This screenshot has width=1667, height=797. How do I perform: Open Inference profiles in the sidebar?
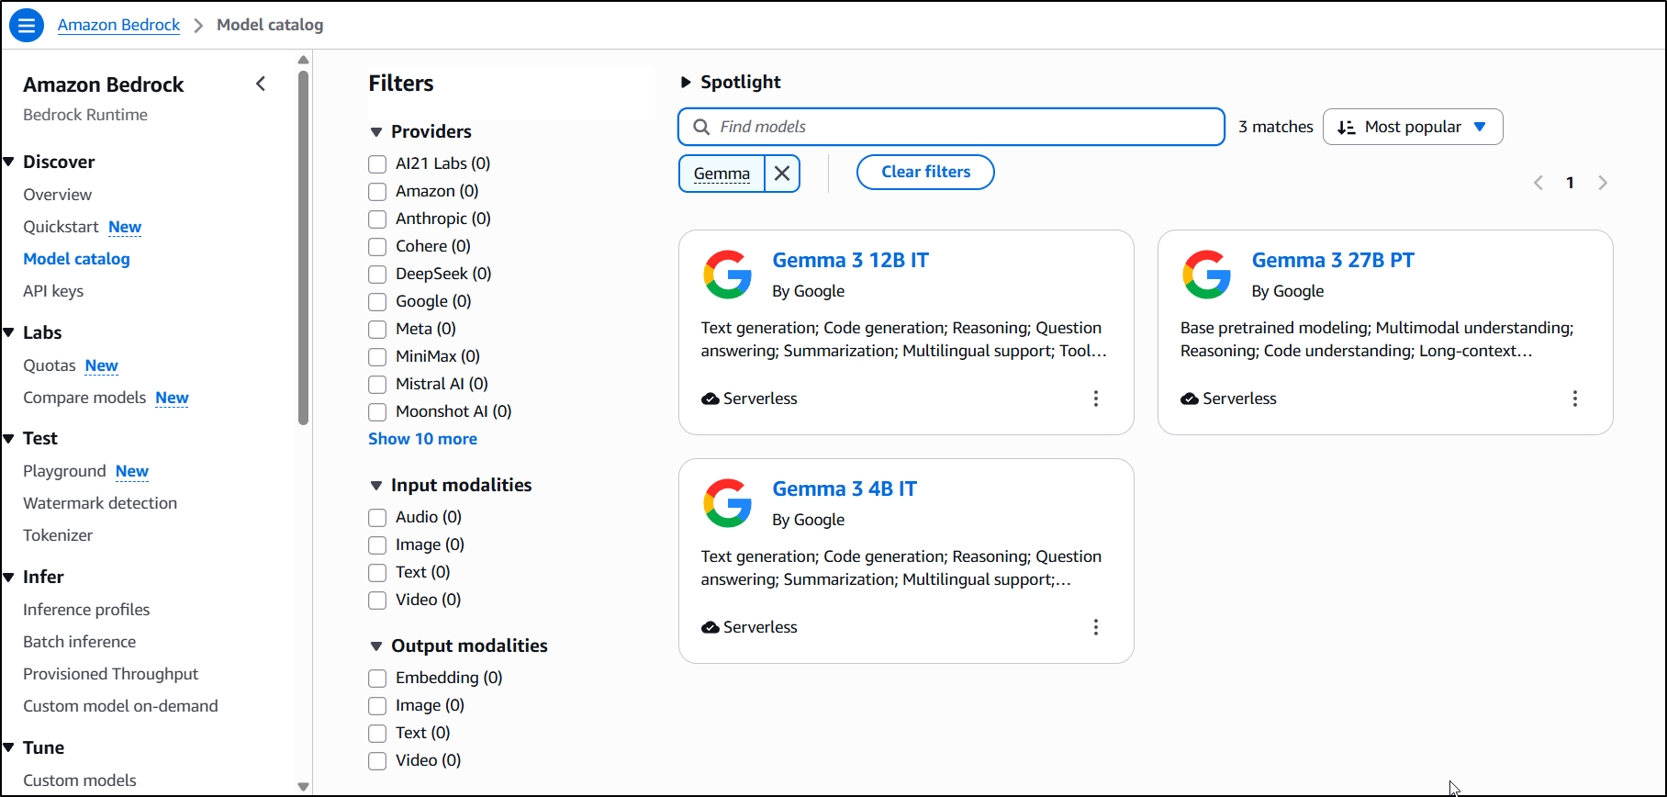[x=86, y=610]
